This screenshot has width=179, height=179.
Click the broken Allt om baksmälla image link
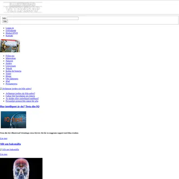click(x=9, y=149)
